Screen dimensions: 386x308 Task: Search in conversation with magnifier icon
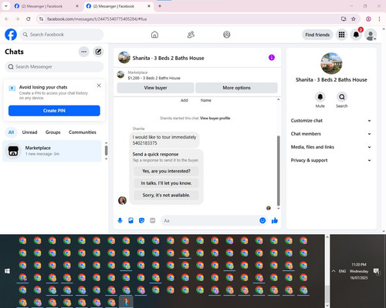tap(342, 97)
